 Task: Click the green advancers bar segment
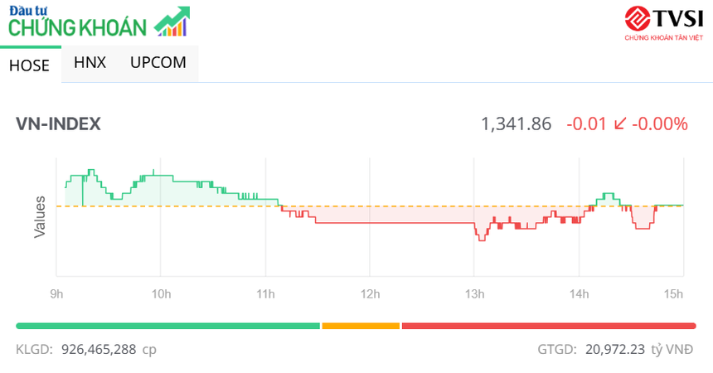coord(167,326)
